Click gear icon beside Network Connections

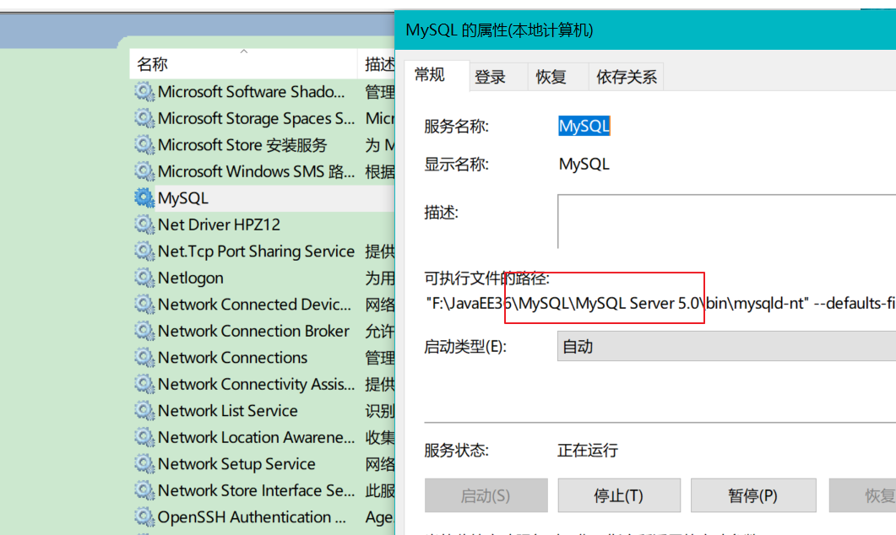click(x=144, y=358)
